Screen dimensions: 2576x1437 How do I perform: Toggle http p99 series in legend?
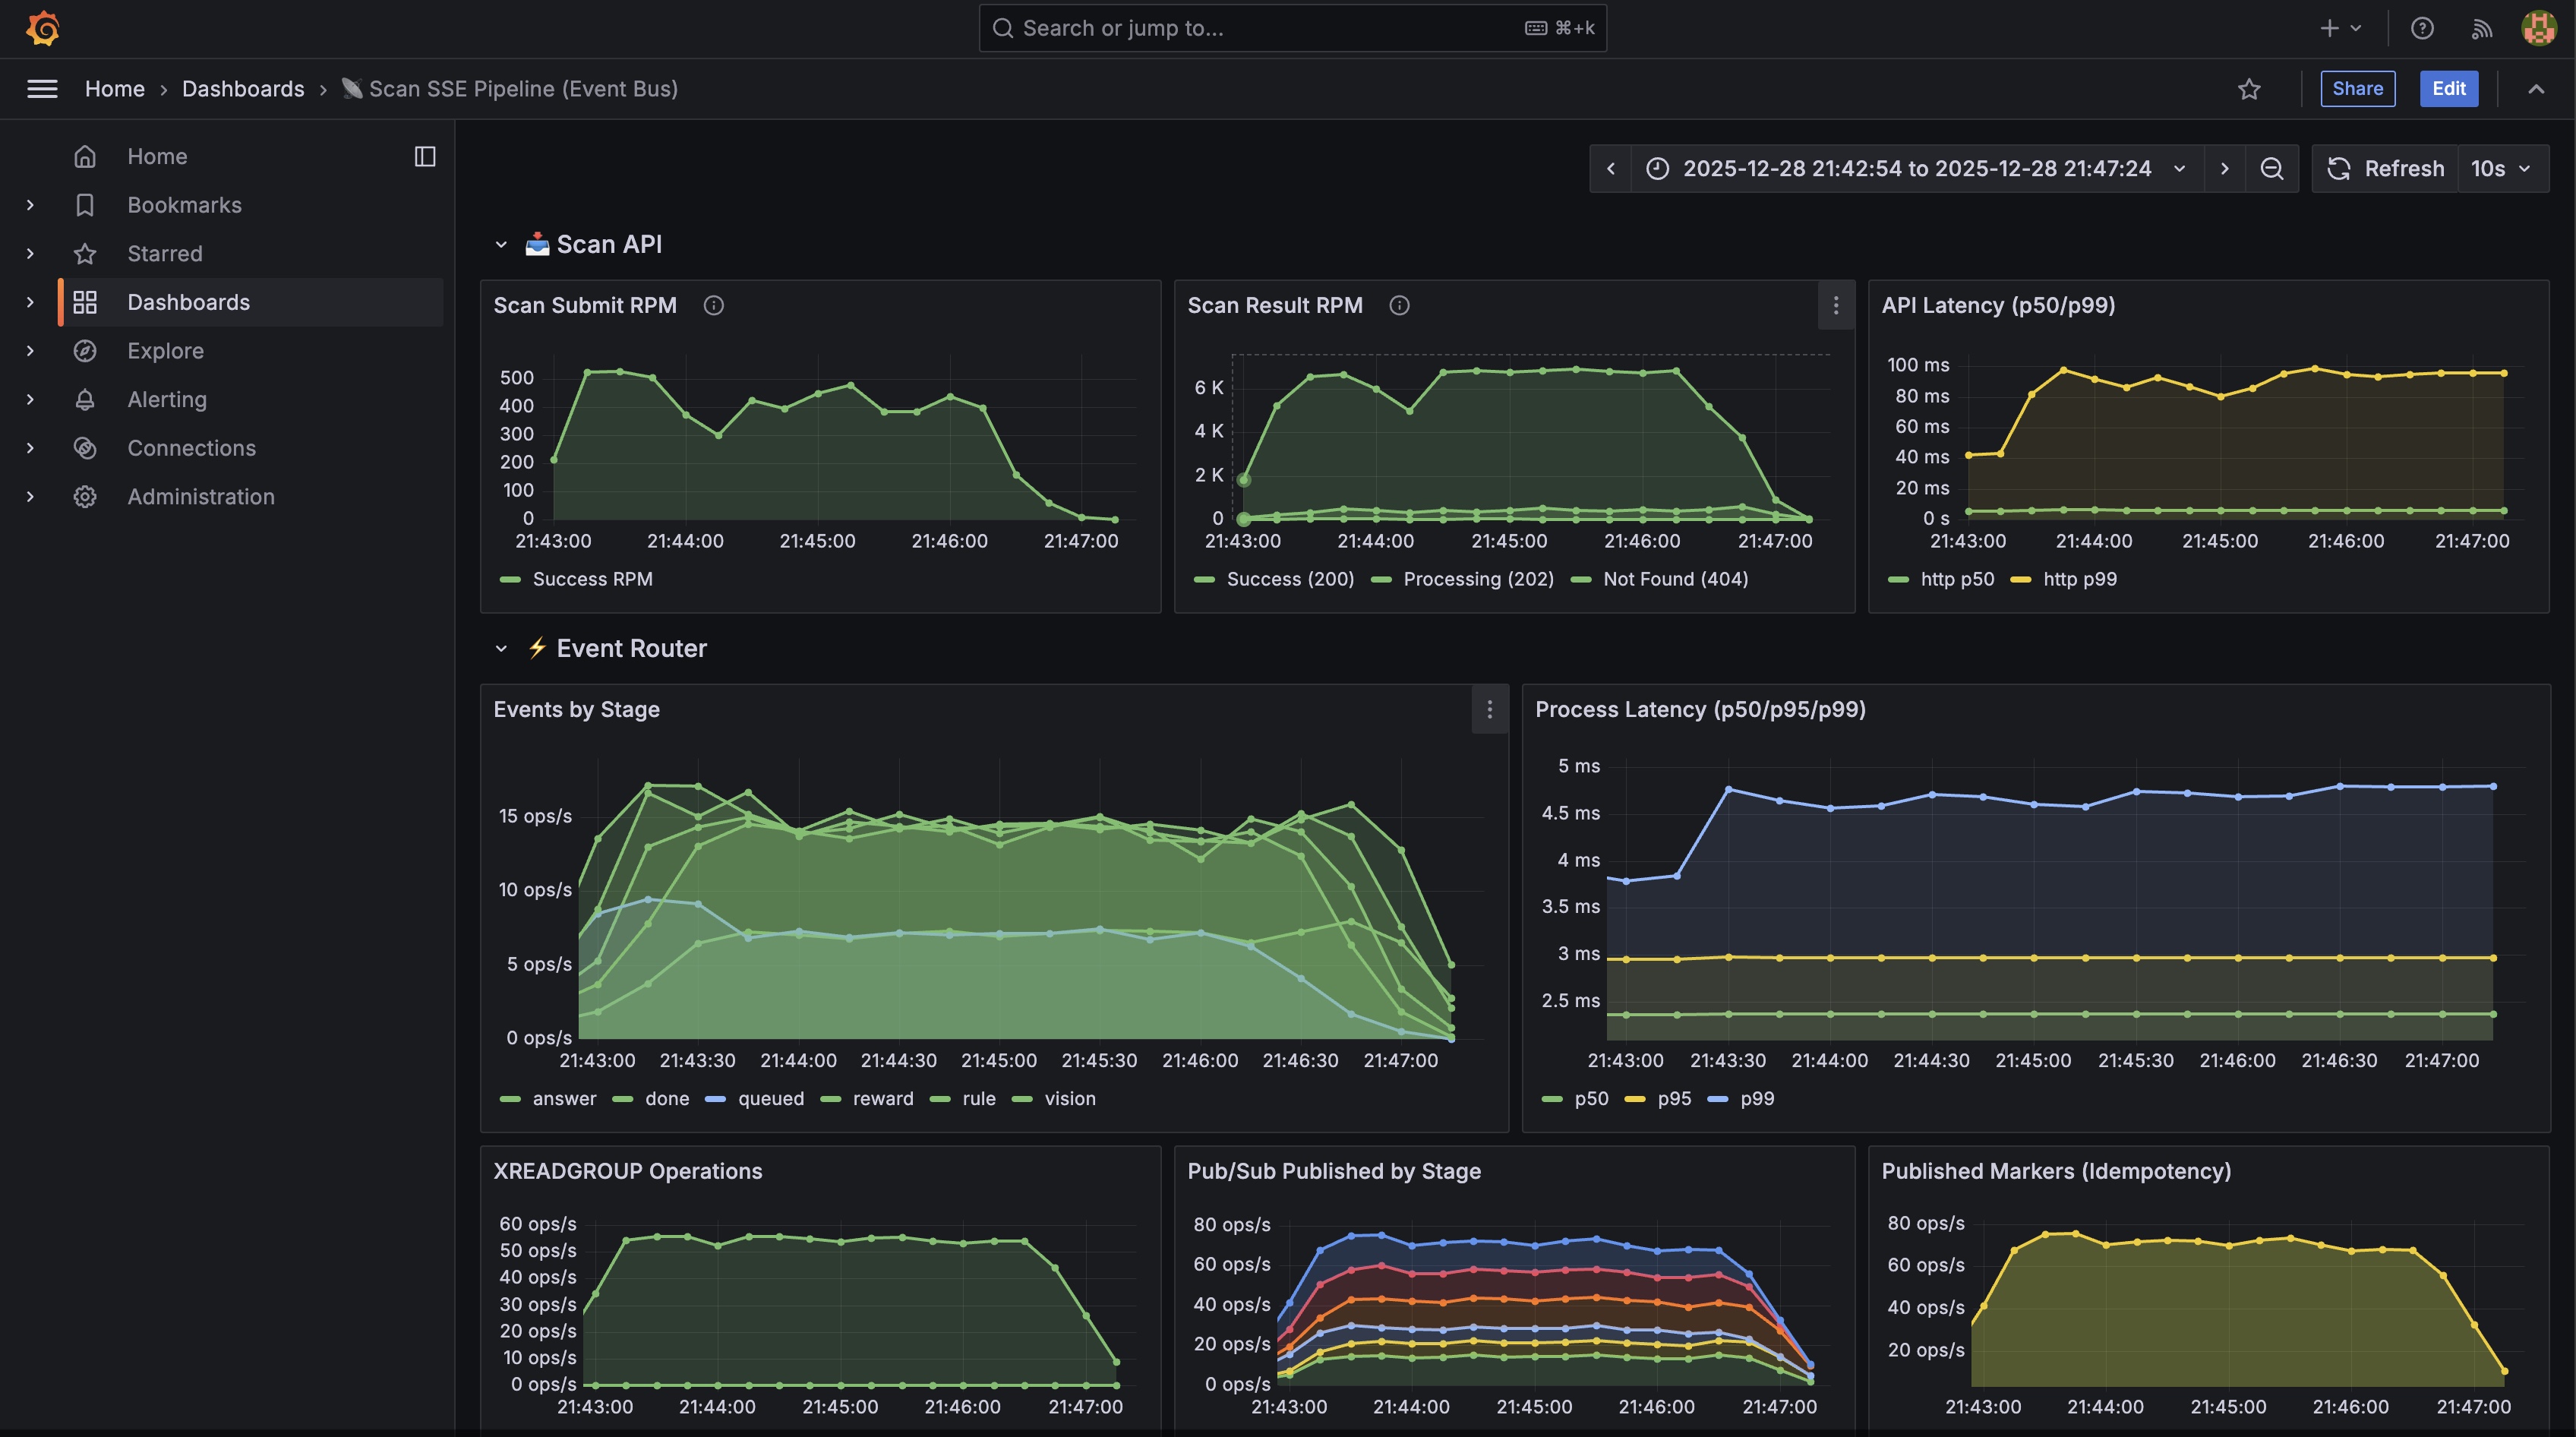[2079, 579]
